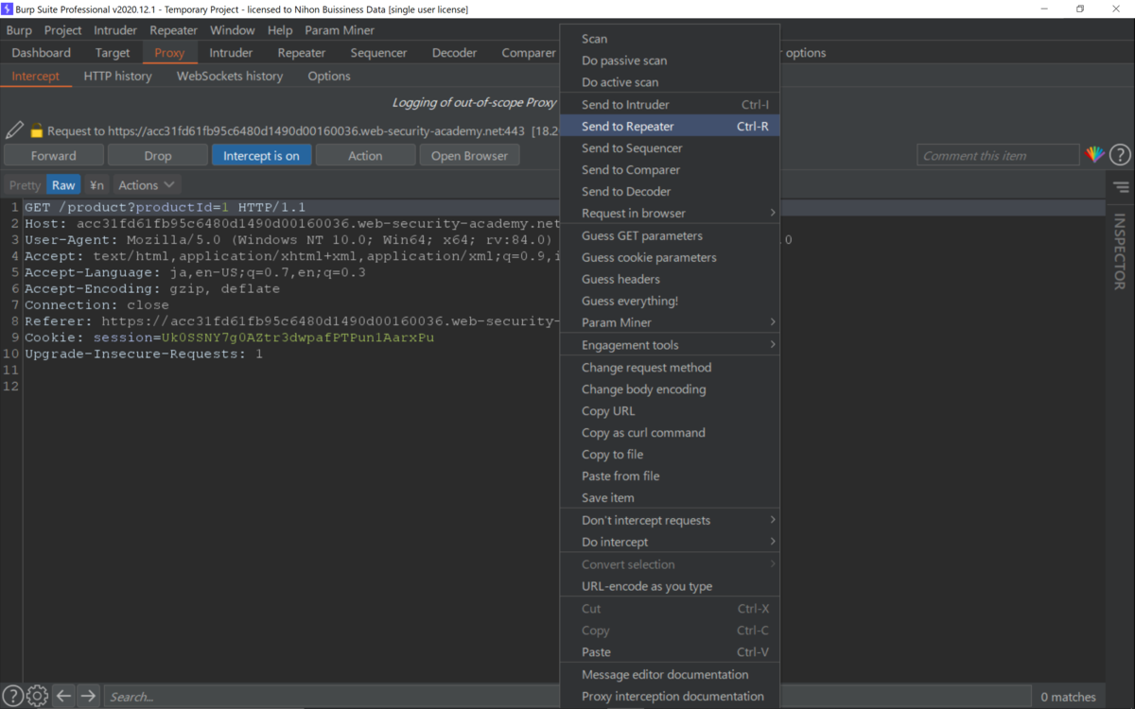1135x709 pixels.
Task: Select Guess everything!
Action: [x=670, y=301]
